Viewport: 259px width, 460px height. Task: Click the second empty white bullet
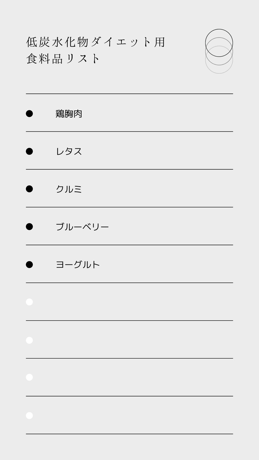[29, 340]
